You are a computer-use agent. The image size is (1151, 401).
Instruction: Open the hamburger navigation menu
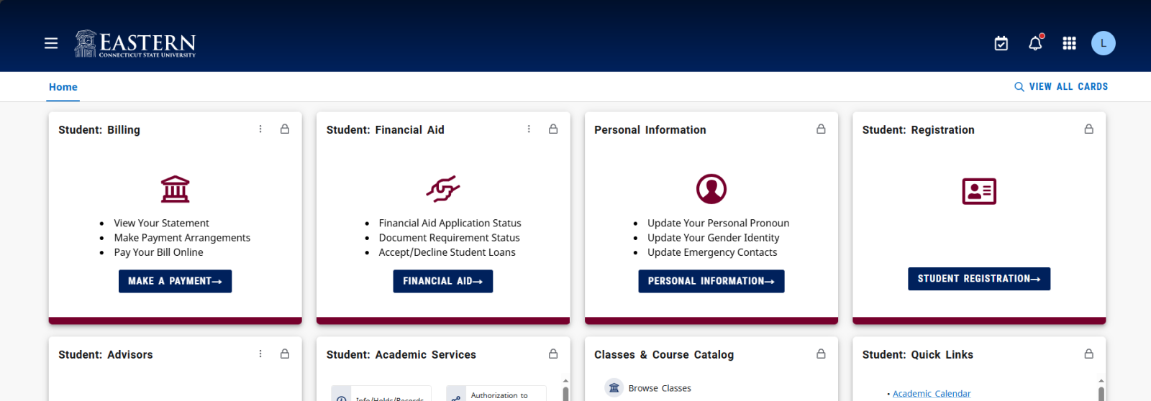pos(51,43)
